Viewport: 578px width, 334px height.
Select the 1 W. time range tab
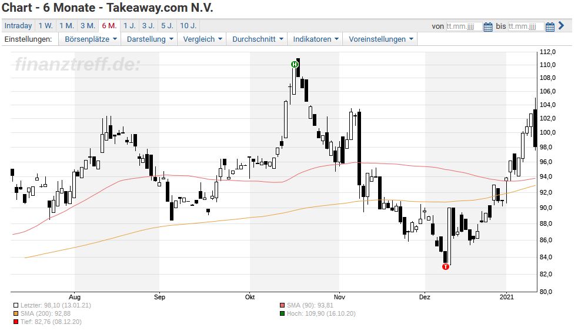click(x=46, y=26)
